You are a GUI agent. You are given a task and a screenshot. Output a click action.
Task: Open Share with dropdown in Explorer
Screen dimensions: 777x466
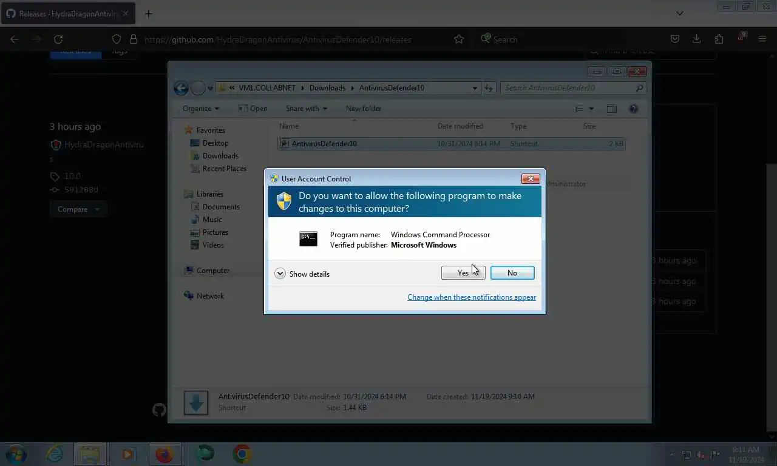point(307,109)
